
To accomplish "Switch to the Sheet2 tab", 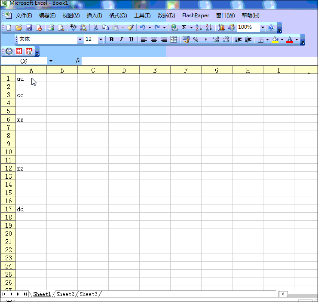I will [x=65, y=294].
